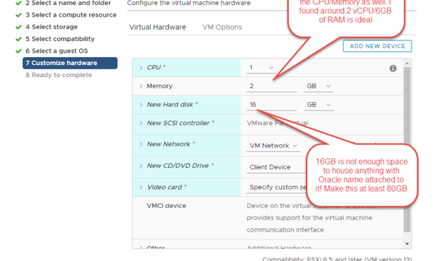Click the New Hard disk size field
This screenshot has height=261, width=436.
(x=271, y=105)
